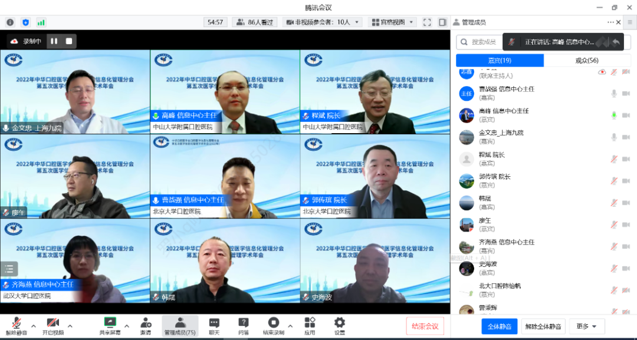Click the 搜索成员 search field
This screenshot has width=637, height=340.
pyautogui.click(x=481, y=42)
